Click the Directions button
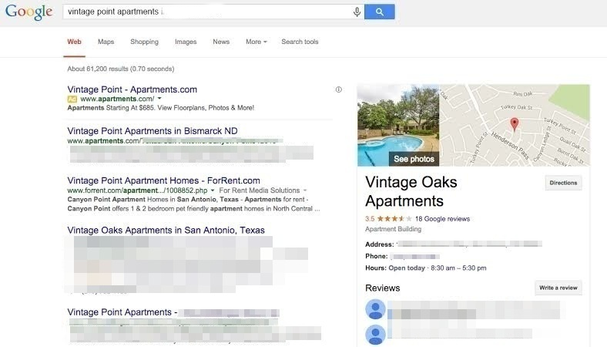The height and width of the screenshot is (347, 607). [563, 183]
